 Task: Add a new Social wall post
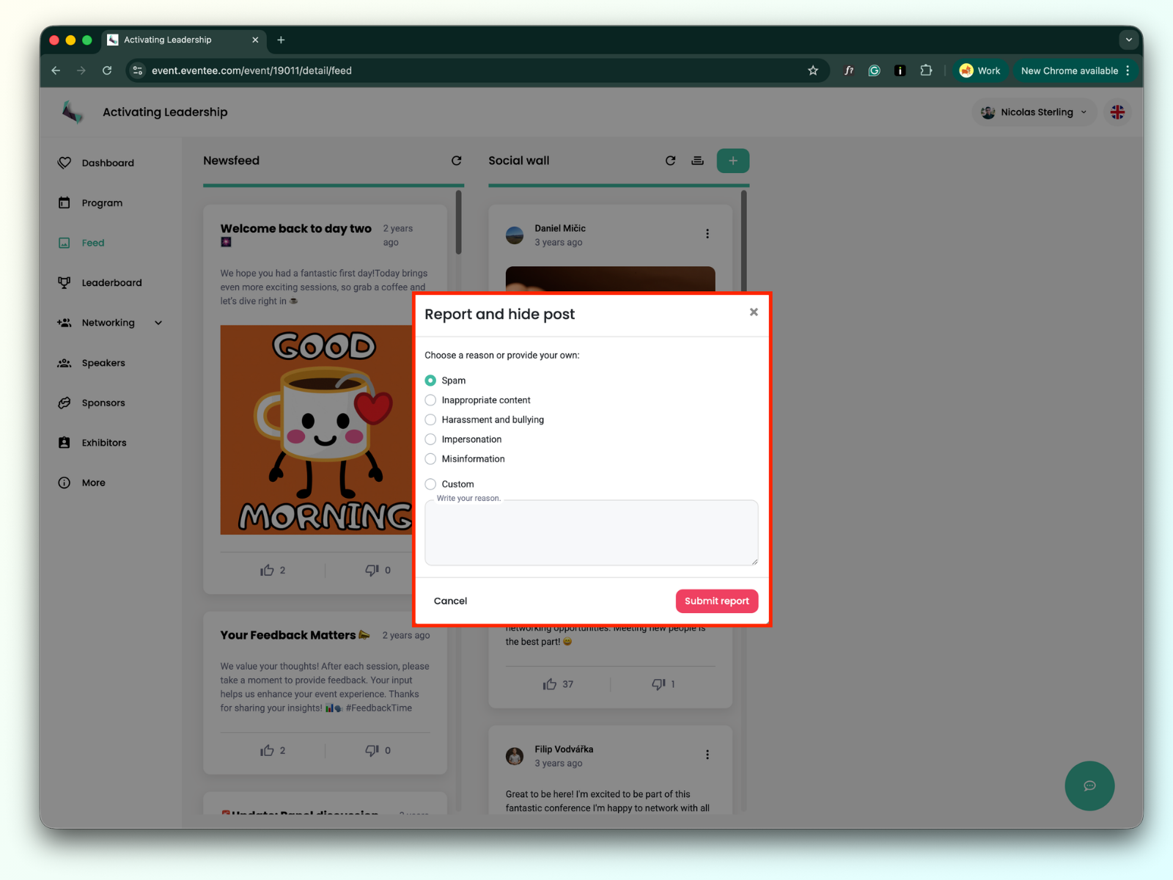point(732,161)
